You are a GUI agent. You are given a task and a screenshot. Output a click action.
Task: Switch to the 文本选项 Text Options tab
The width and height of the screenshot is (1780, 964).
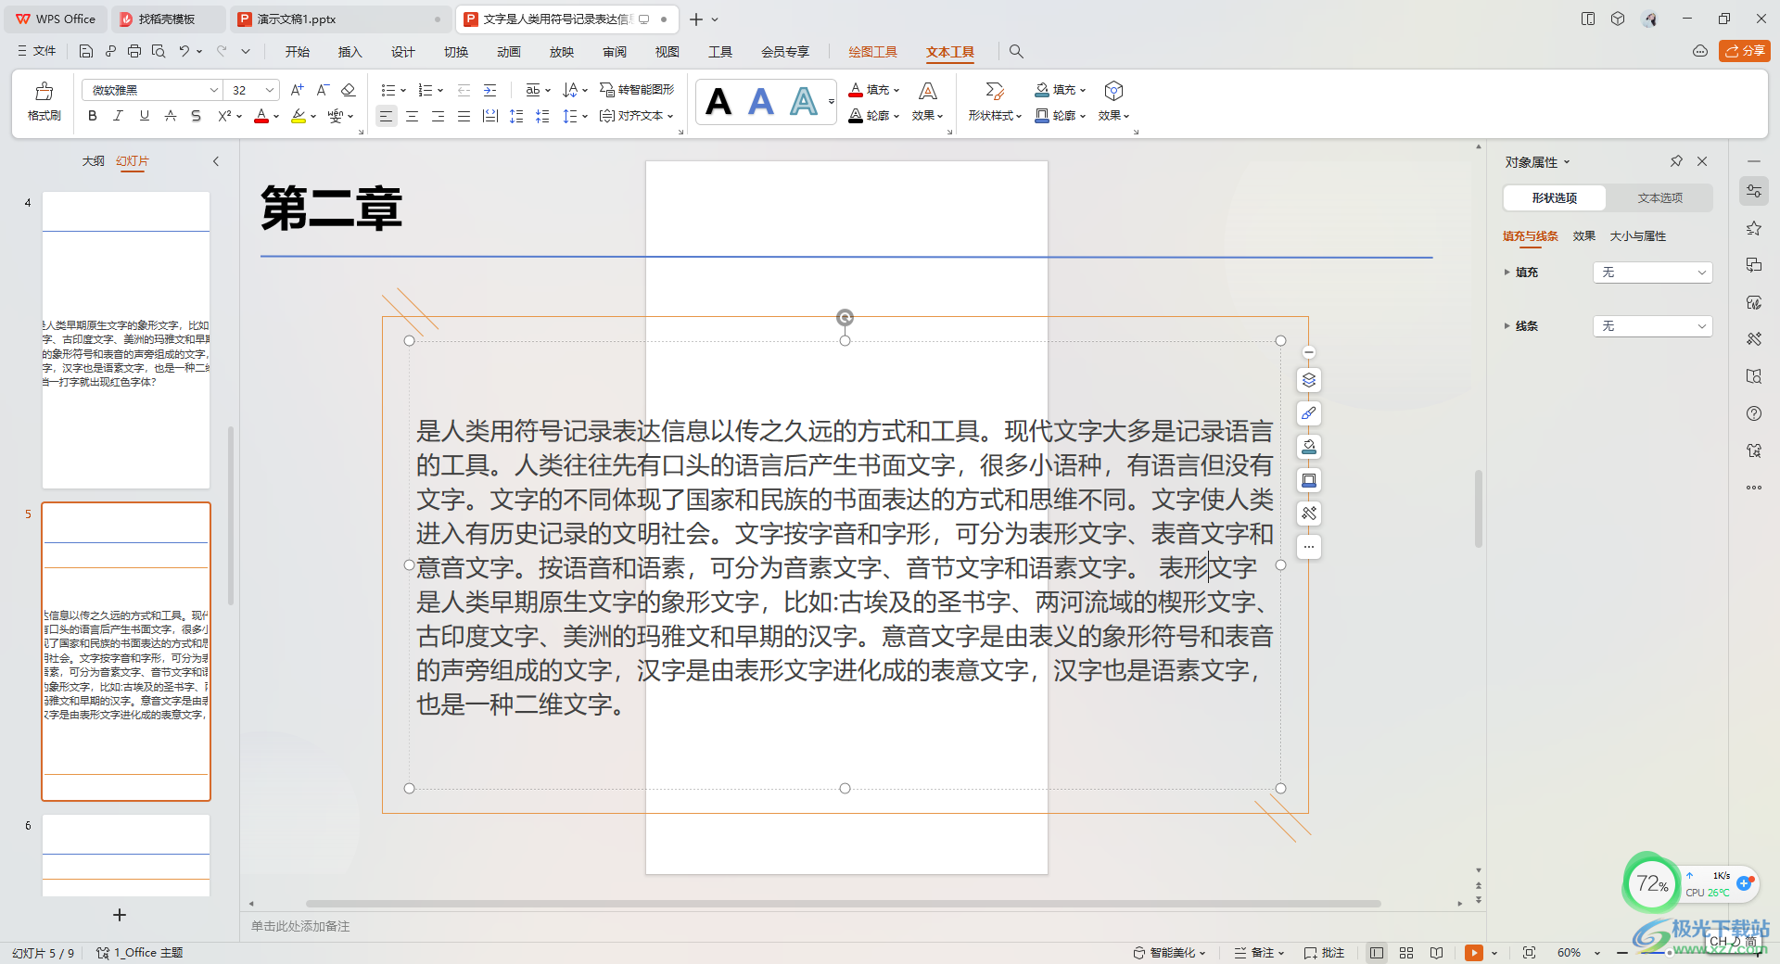click(1659, 197)
